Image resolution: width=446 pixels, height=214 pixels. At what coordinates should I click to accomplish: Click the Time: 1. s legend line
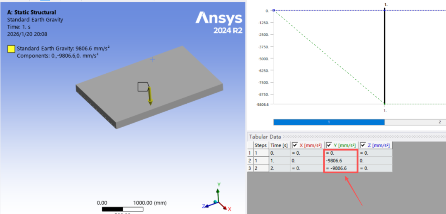[x=19, y=27]
